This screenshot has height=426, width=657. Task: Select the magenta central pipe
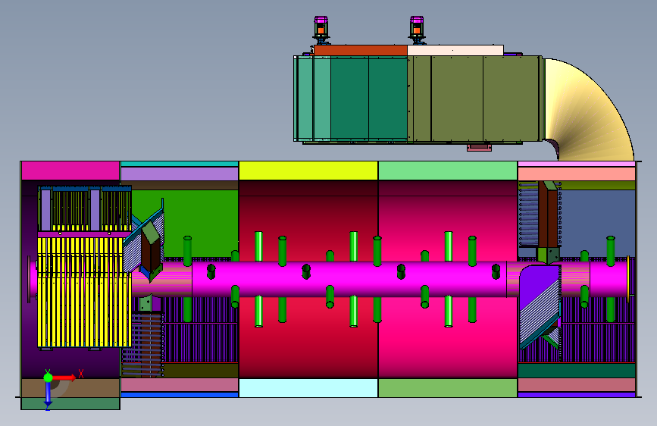[349, 279]
